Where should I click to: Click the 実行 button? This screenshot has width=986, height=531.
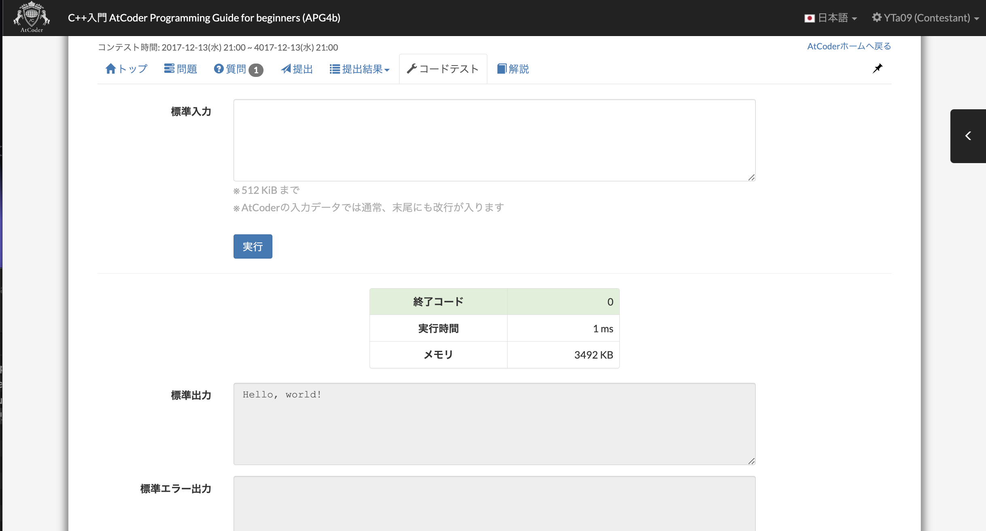253,246
